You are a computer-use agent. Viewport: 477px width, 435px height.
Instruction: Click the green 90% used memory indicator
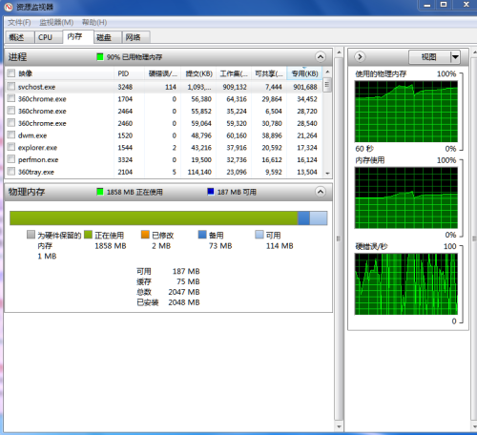100,57
